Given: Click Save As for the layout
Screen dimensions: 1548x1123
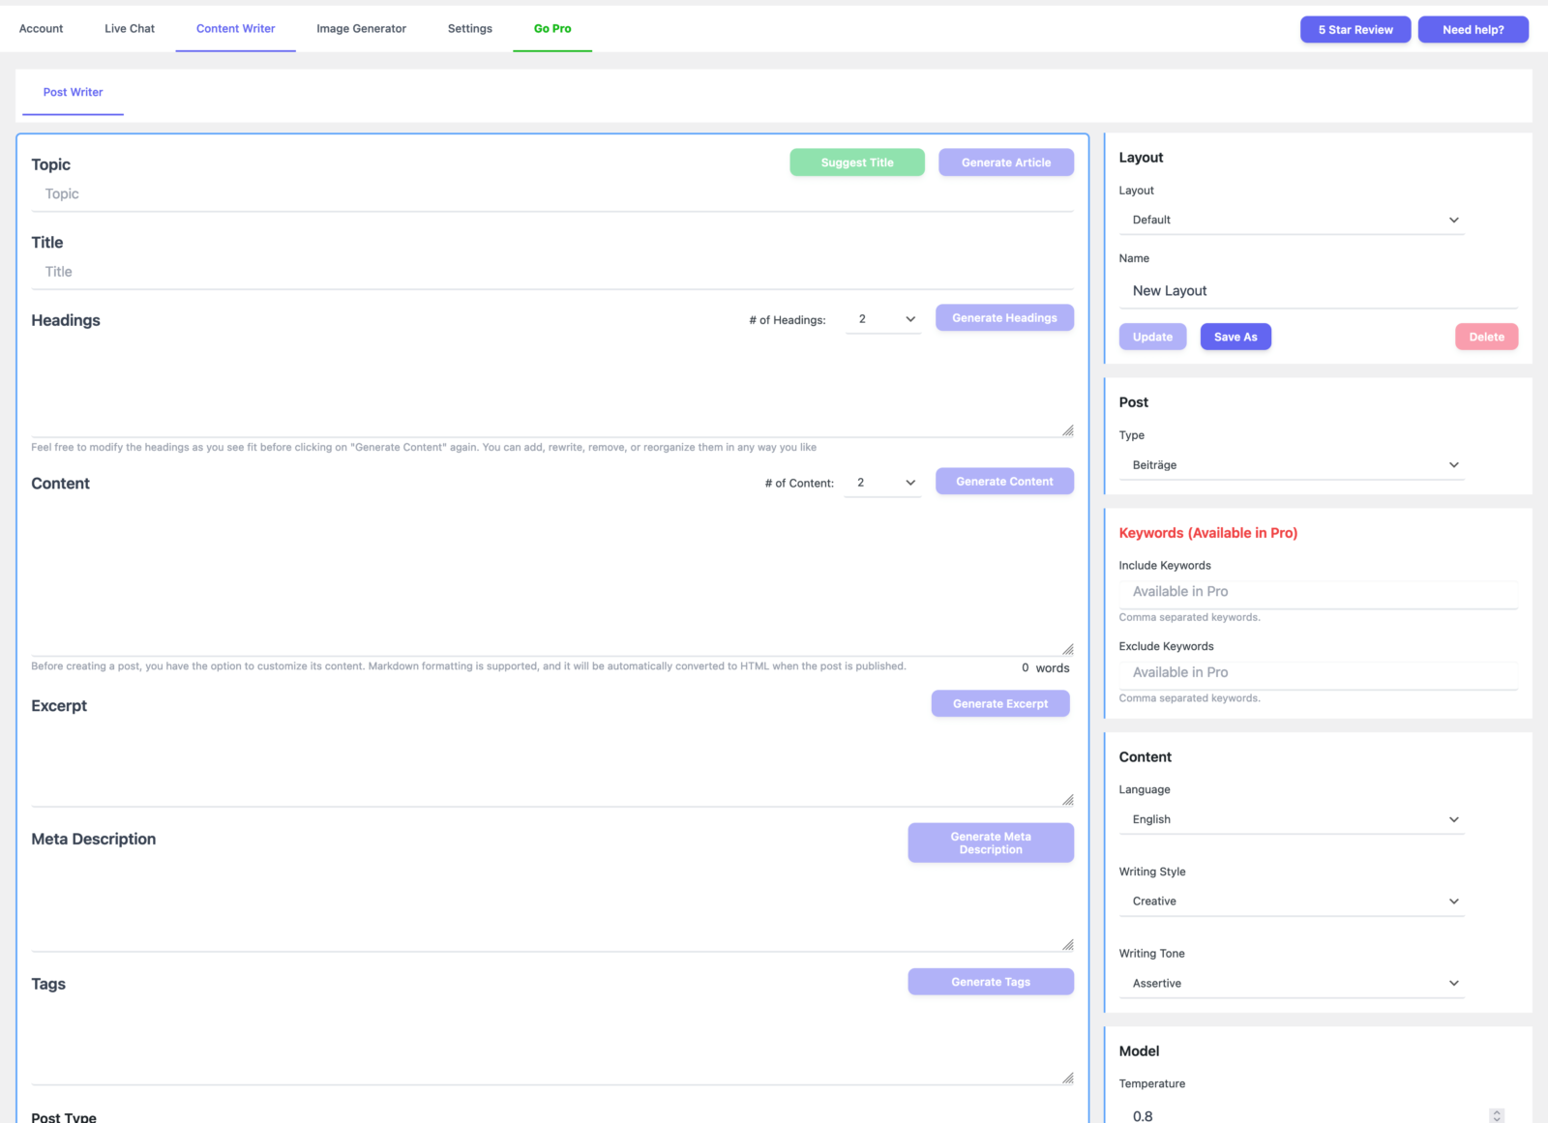Looking at the screenshot, I should 1235,337.
